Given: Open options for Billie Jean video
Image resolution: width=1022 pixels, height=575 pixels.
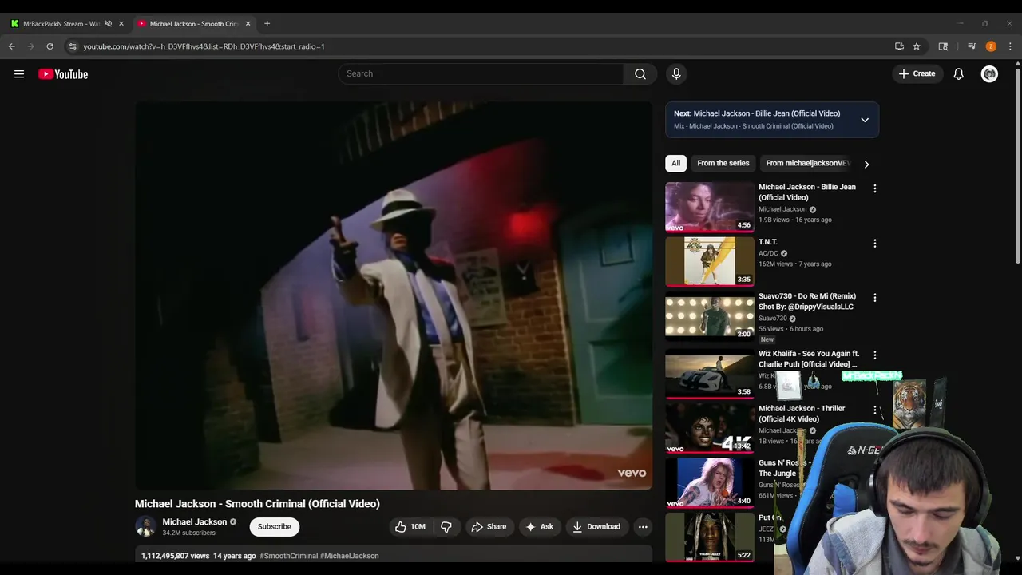Looking at the screenshot, I should (874, 188).
